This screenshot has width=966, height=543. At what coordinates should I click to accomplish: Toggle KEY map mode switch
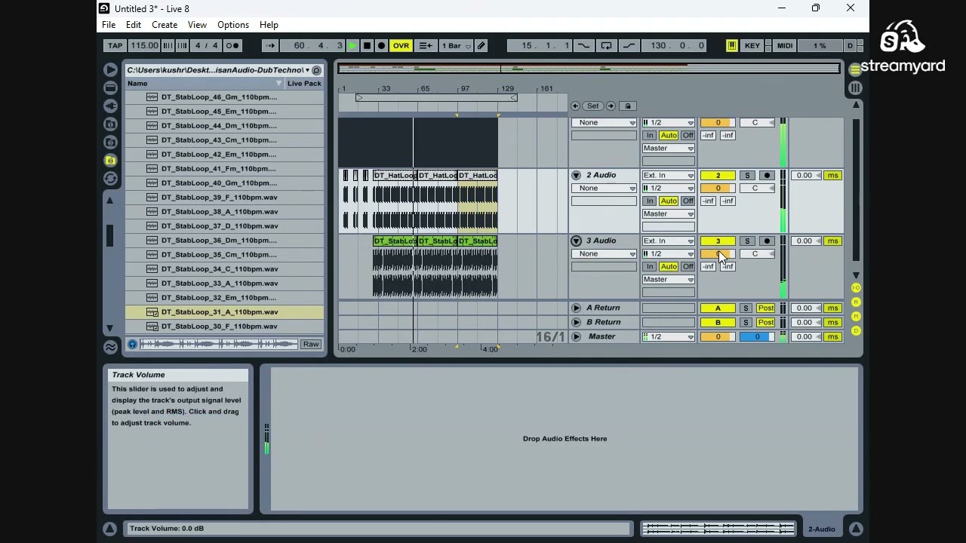[x=752, y=46]
